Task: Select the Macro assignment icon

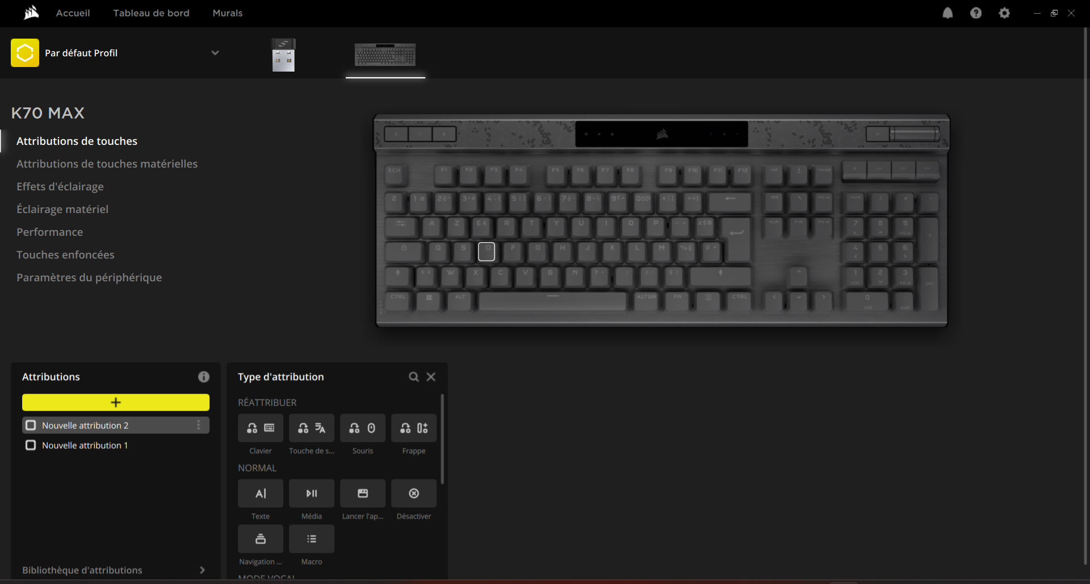Action: tap(312, 539)
